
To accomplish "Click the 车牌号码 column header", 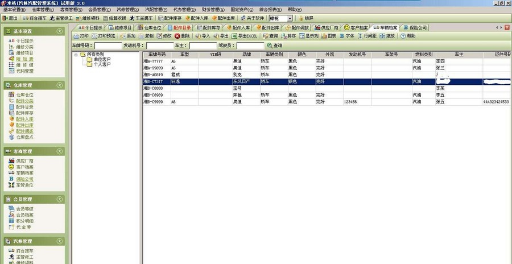I will point(157,55).
